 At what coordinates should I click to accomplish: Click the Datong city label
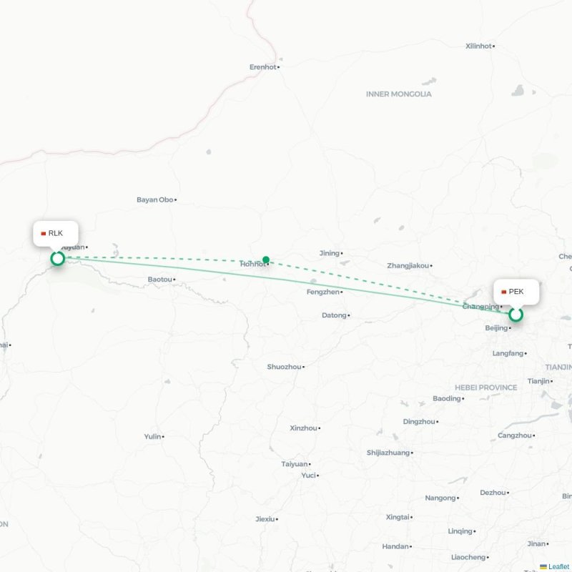coord(334,315)
